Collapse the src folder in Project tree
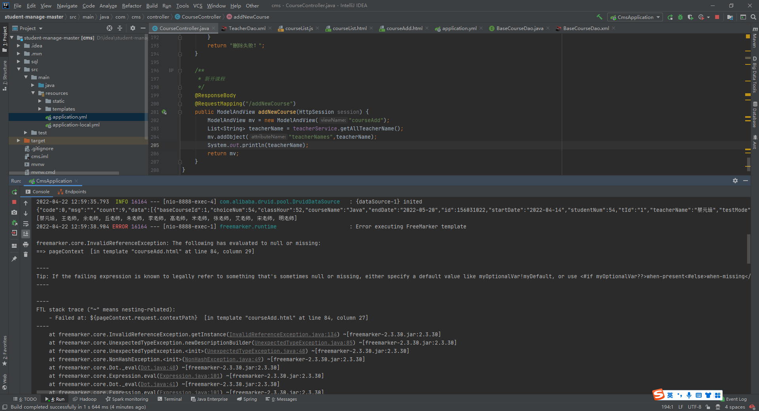Screen dimensions: 759x411 point(18,69)
